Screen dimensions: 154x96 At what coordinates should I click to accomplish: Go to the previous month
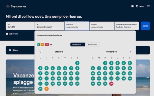40,52
